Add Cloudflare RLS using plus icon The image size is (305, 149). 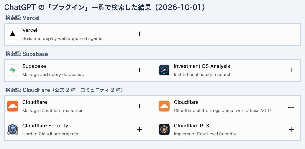291,130
